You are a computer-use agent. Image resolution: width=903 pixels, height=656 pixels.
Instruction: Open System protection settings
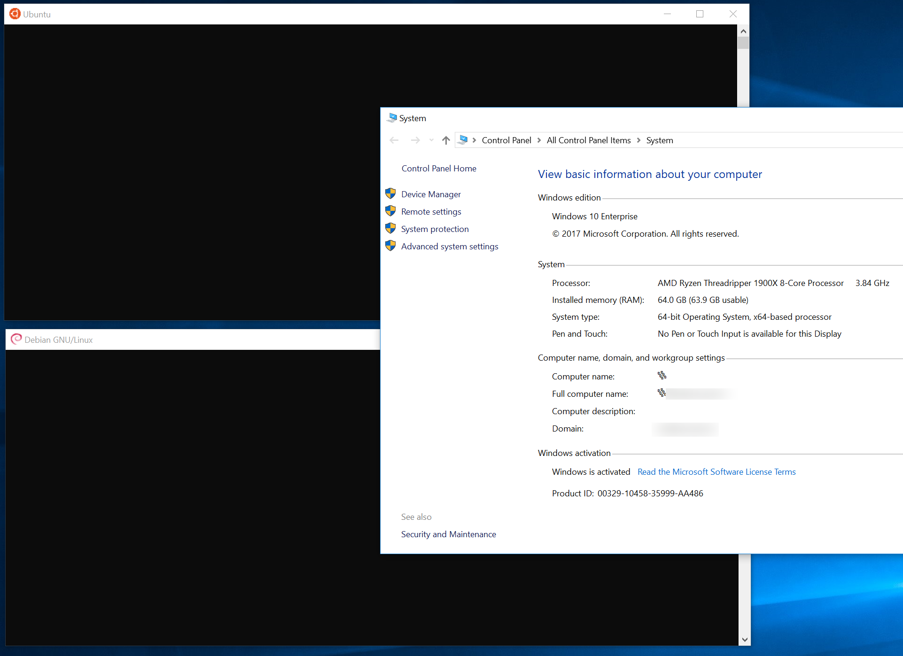pos(435,229)
